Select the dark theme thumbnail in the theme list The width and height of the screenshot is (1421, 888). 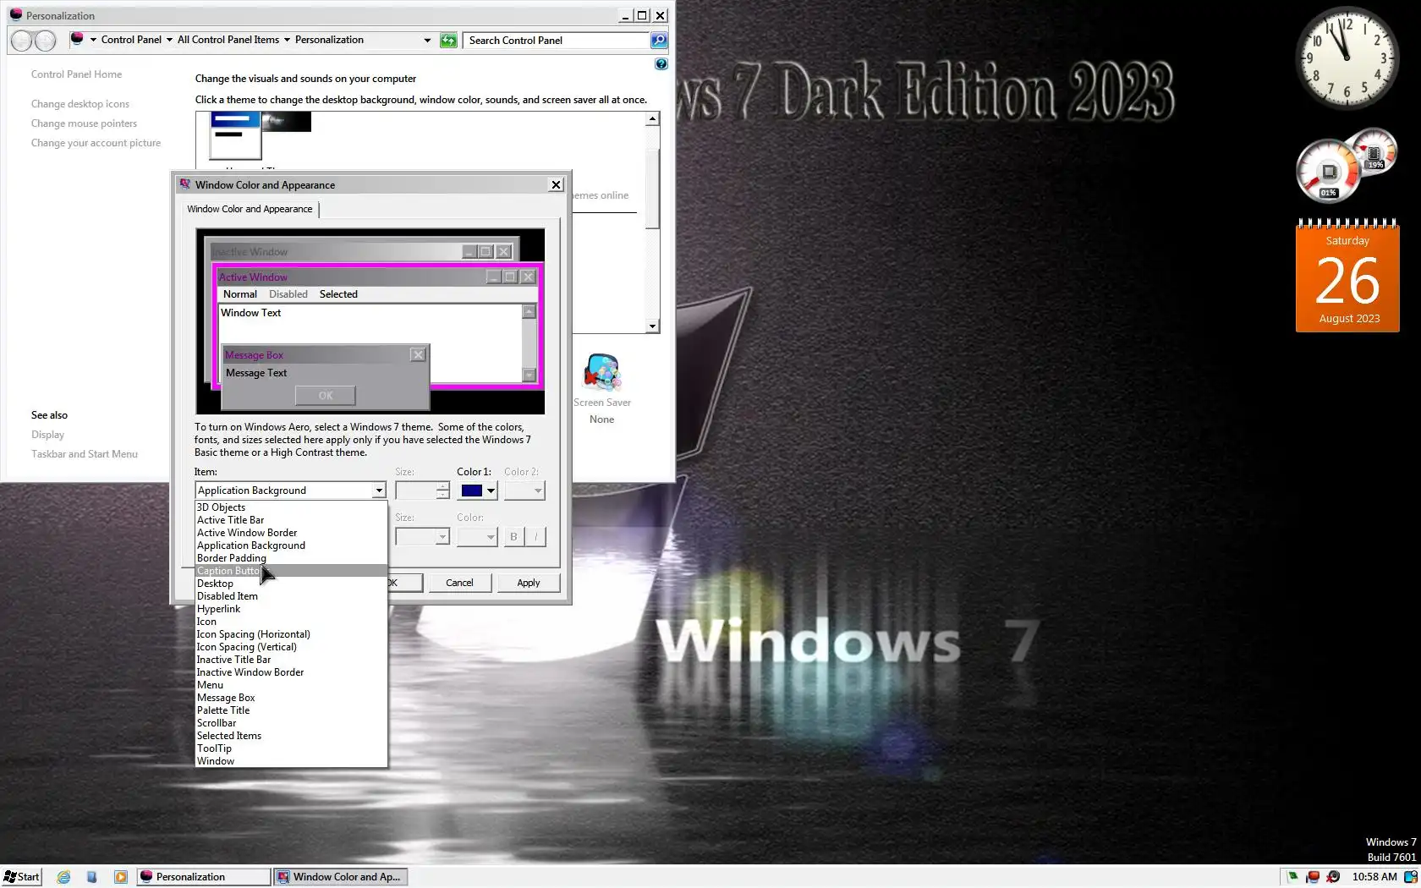point(287,123)
